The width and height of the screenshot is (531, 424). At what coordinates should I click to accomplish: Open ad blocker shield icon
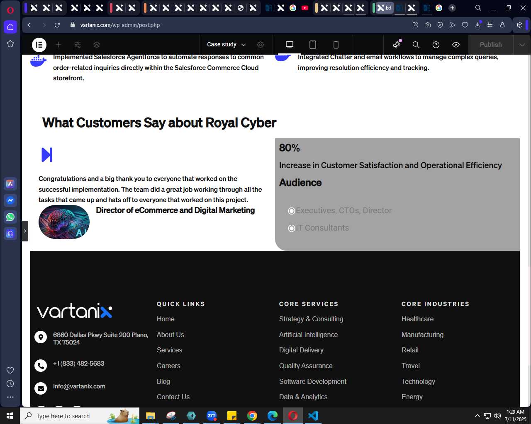440,25
